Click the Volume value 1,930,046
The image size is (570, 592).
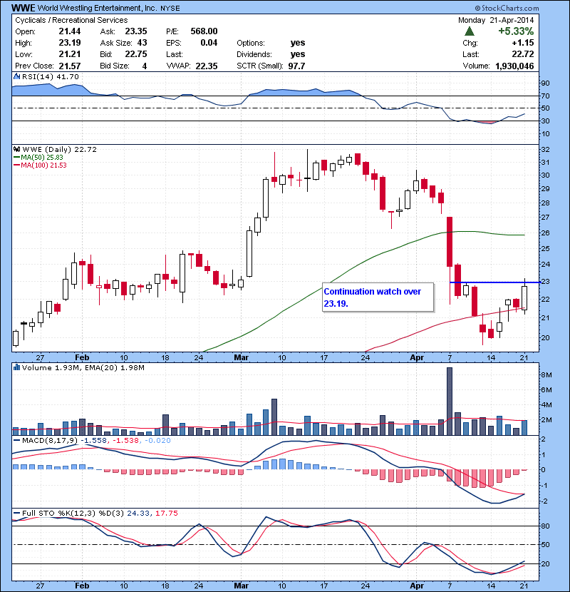pos(514,66)
